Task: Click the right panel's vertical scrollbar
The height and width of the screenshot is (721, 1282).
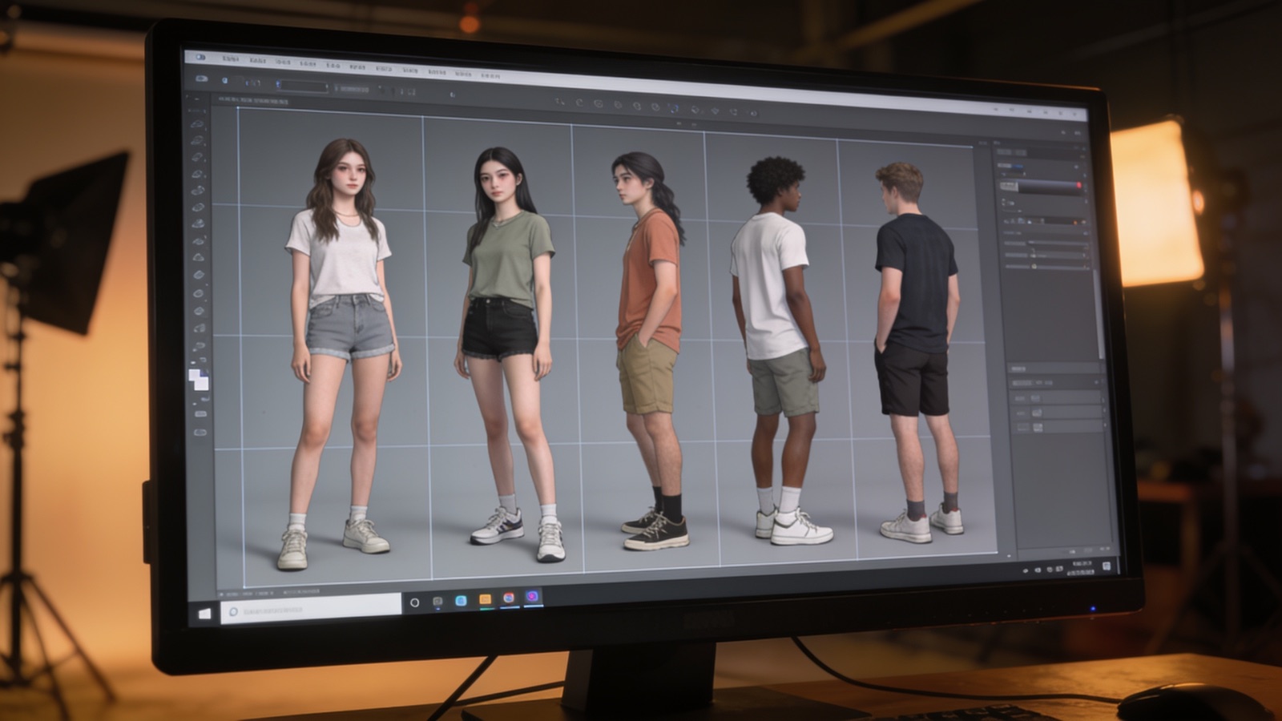Action: 1100,314
